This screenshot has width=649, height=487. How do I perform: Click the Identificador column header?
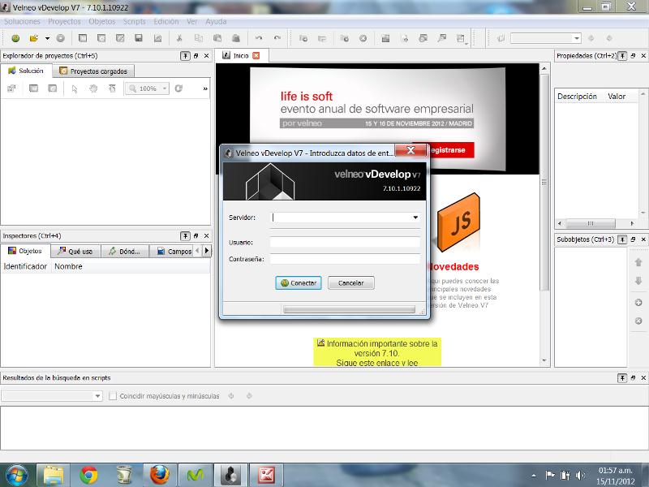pyautogui.click(x=25, y=267)
